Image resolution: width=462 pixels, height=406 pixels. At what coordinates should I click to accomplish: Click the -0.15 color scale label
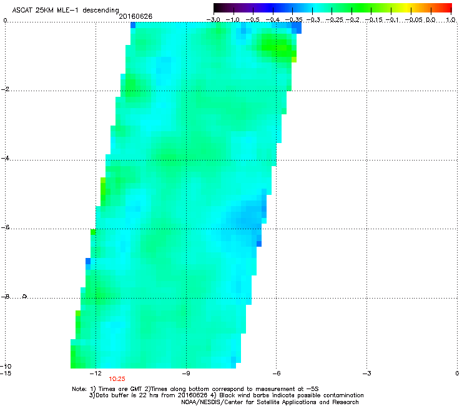click(x=373, y=20)
